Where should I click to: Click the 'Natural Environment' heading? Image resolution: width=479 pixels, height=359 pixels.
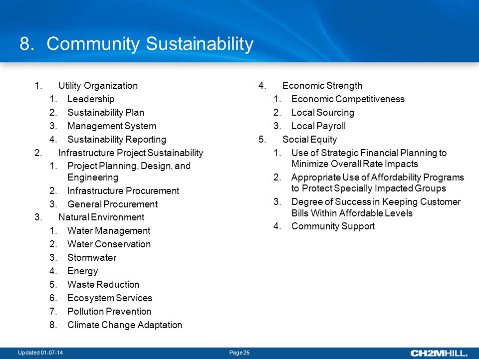[101, 217]
